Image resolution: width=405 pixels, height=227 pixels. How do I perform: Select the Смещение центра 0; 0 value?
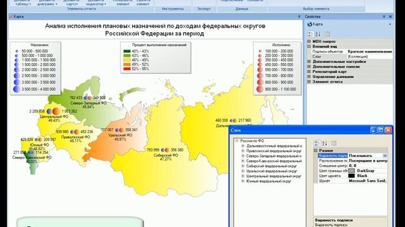368,166
